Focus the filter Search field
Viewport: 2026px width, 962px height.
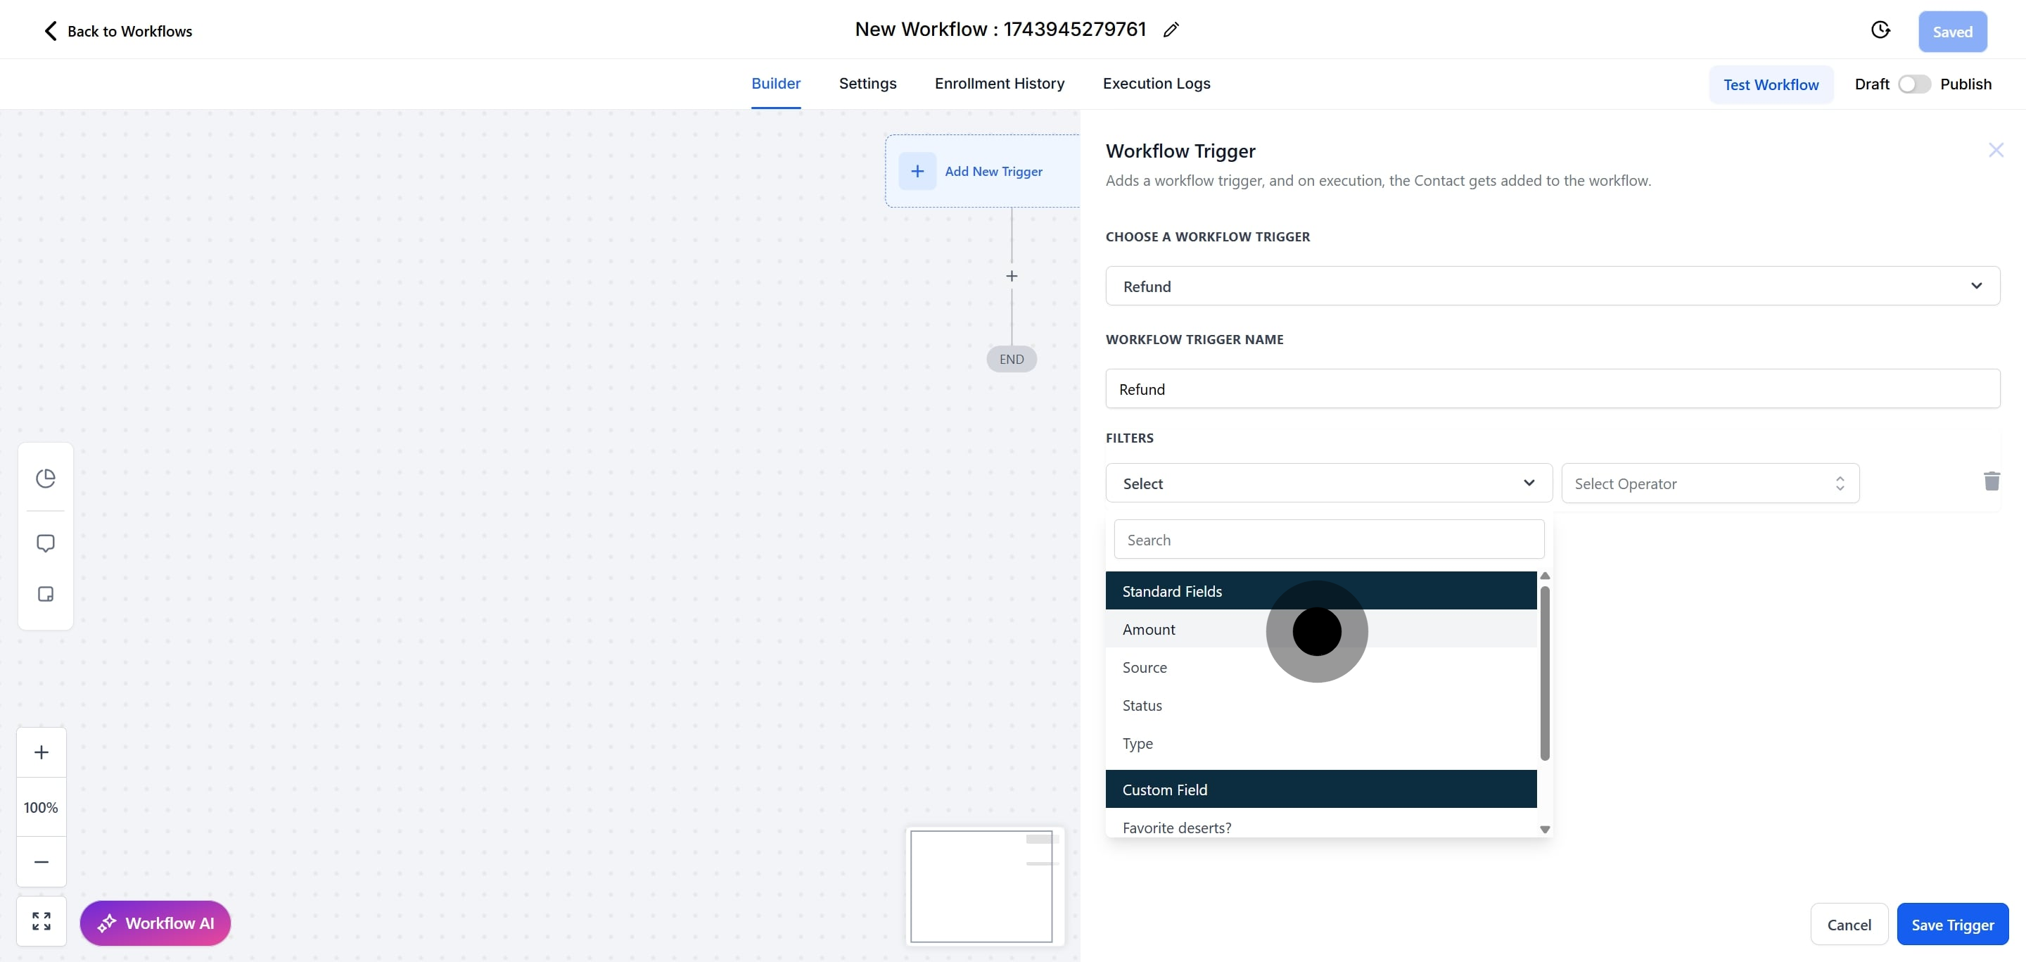[x=1328, y=539]
